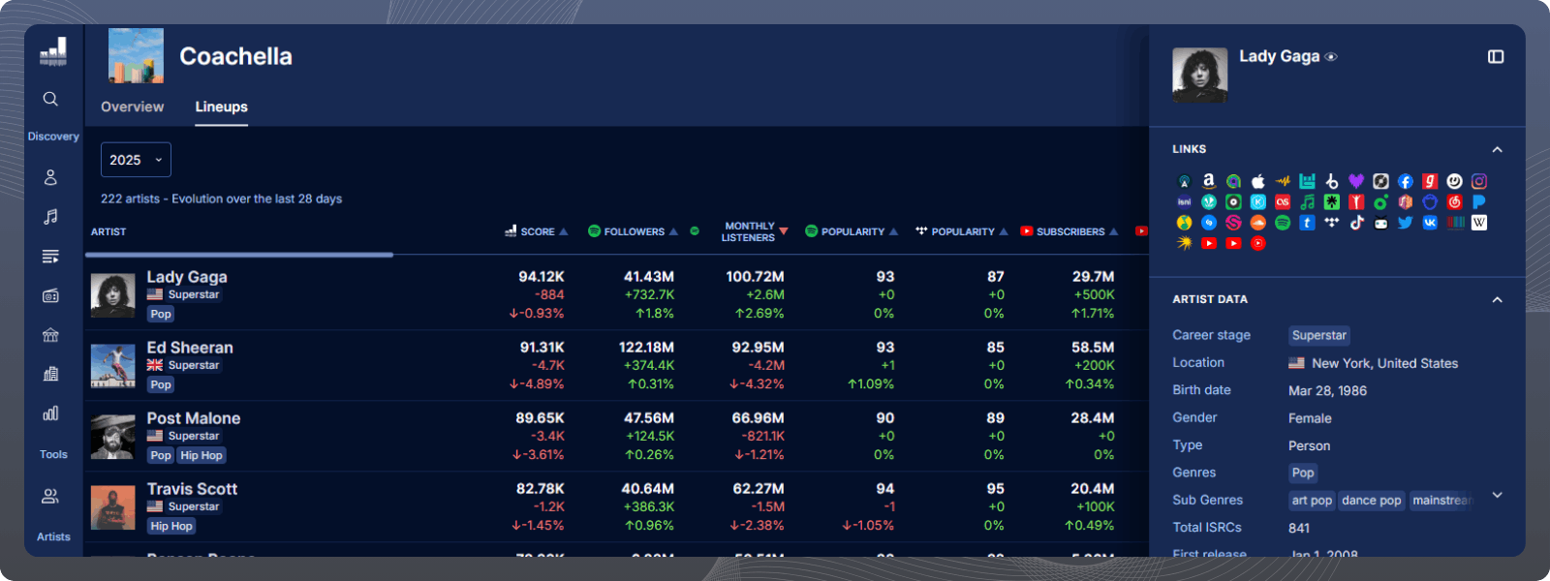Switch to the Overview tab
This screenshot has height=581, width=1550.
tap(132, 107)
